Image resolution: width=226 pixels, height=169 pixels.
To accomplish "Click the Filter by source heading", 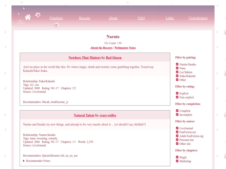I will coord(185,121).
